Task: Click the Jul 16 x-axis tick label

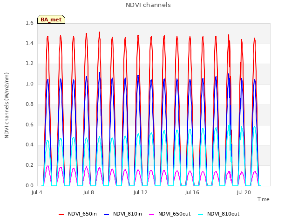Action: point(192,192)
